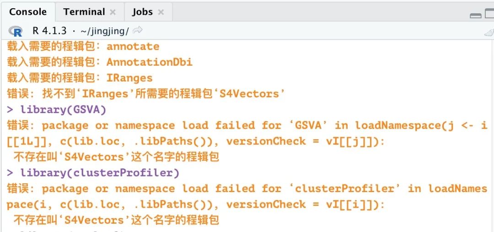Click the annotate package loading message

[83, 46]
